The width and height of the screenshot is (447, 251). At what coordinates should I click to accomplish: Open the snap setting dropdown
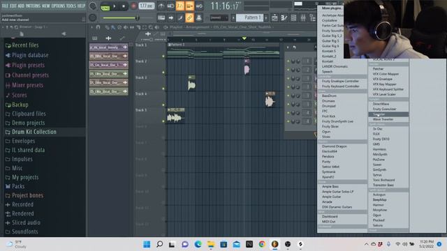tap(219, 17)
